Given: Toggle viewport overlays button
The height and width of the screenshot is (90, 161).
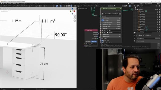Looking at the screenshot, I should pos(61,6).
